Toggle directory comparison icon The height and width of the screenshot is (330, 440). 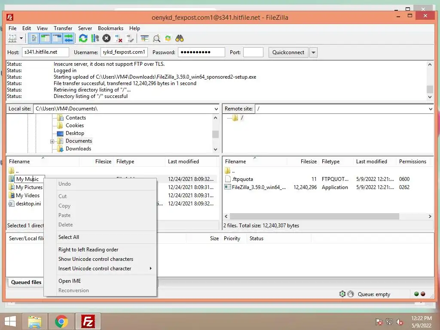(156, 38)
